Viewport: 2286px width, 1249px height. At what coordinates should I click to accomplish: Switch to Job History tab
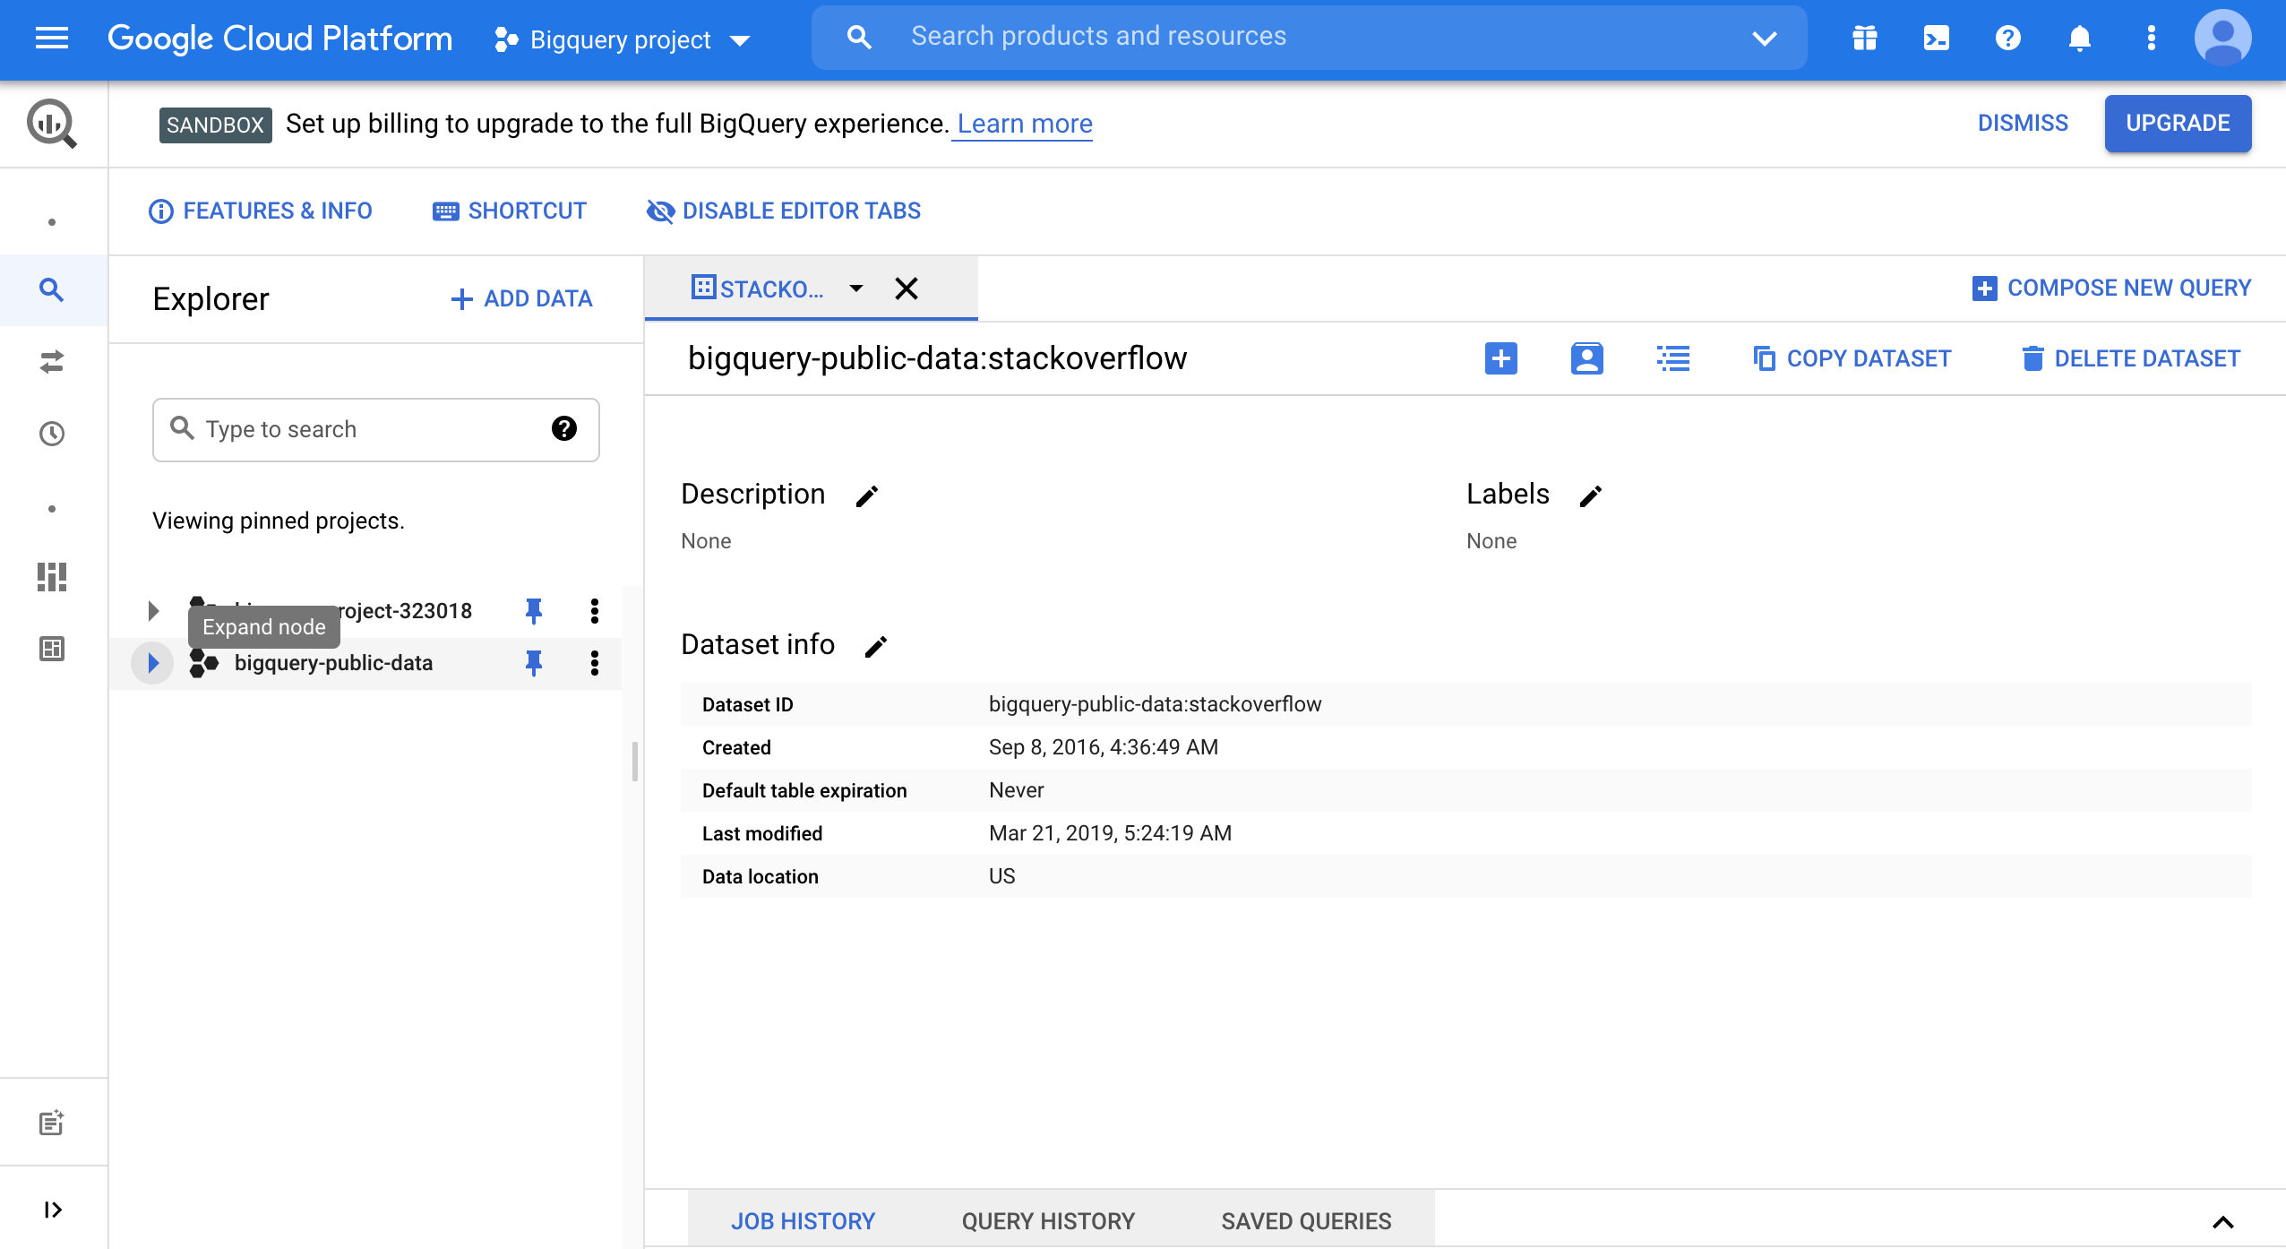(803, 1221)
